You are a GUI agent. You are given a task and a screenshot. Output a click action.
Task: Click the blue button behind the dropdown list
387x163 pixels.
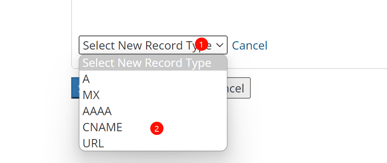click(x=75, y=88)
